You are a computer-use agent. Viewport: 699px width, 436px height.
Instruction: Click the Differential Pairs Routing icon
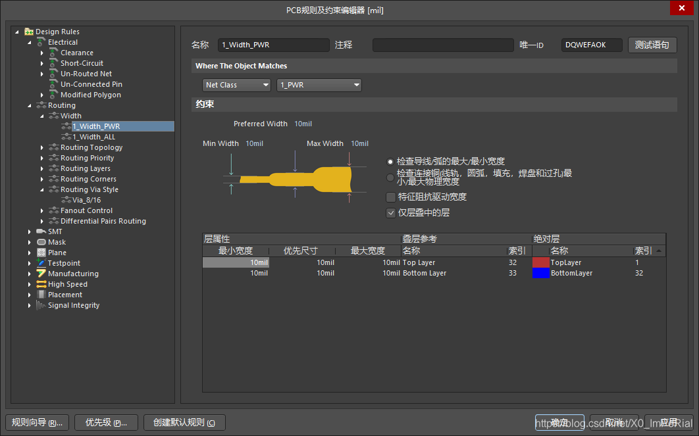tap(54, 221)
